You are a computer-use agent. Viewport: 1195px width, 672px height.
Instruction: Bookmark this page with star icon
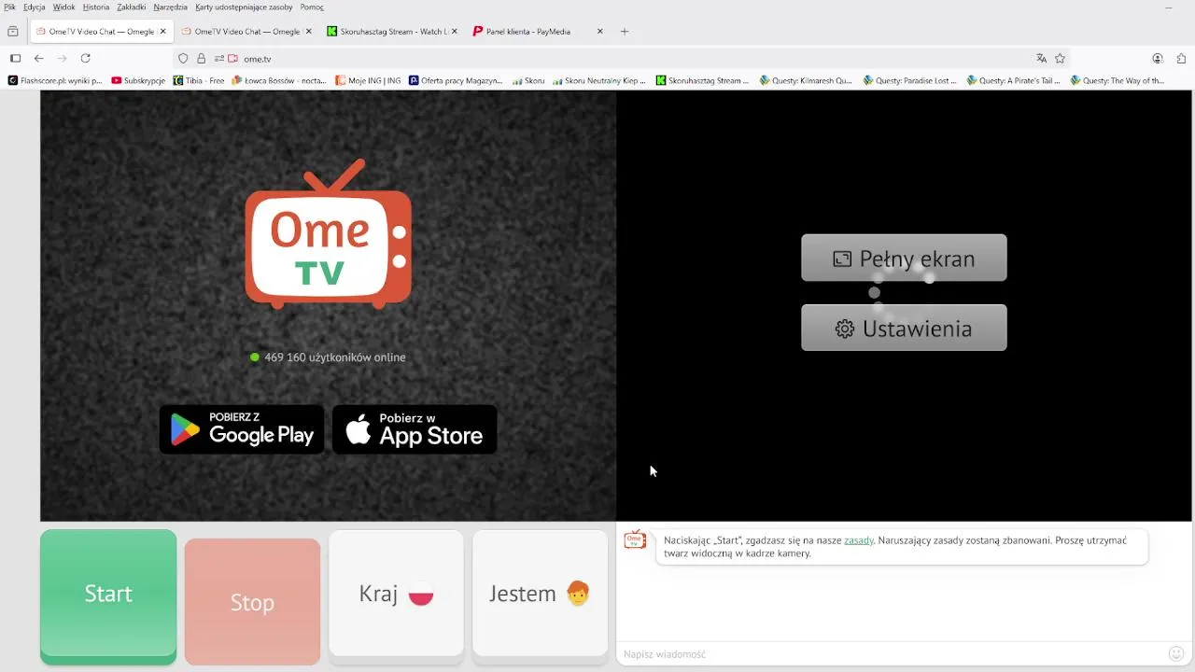point(1060,58)
